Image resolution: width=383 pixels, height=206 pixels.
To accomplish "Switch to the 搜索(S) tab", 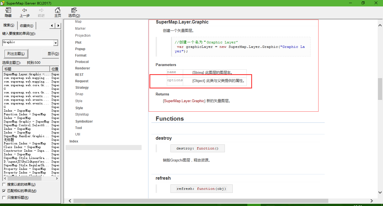I will click(x=9, y=25).
